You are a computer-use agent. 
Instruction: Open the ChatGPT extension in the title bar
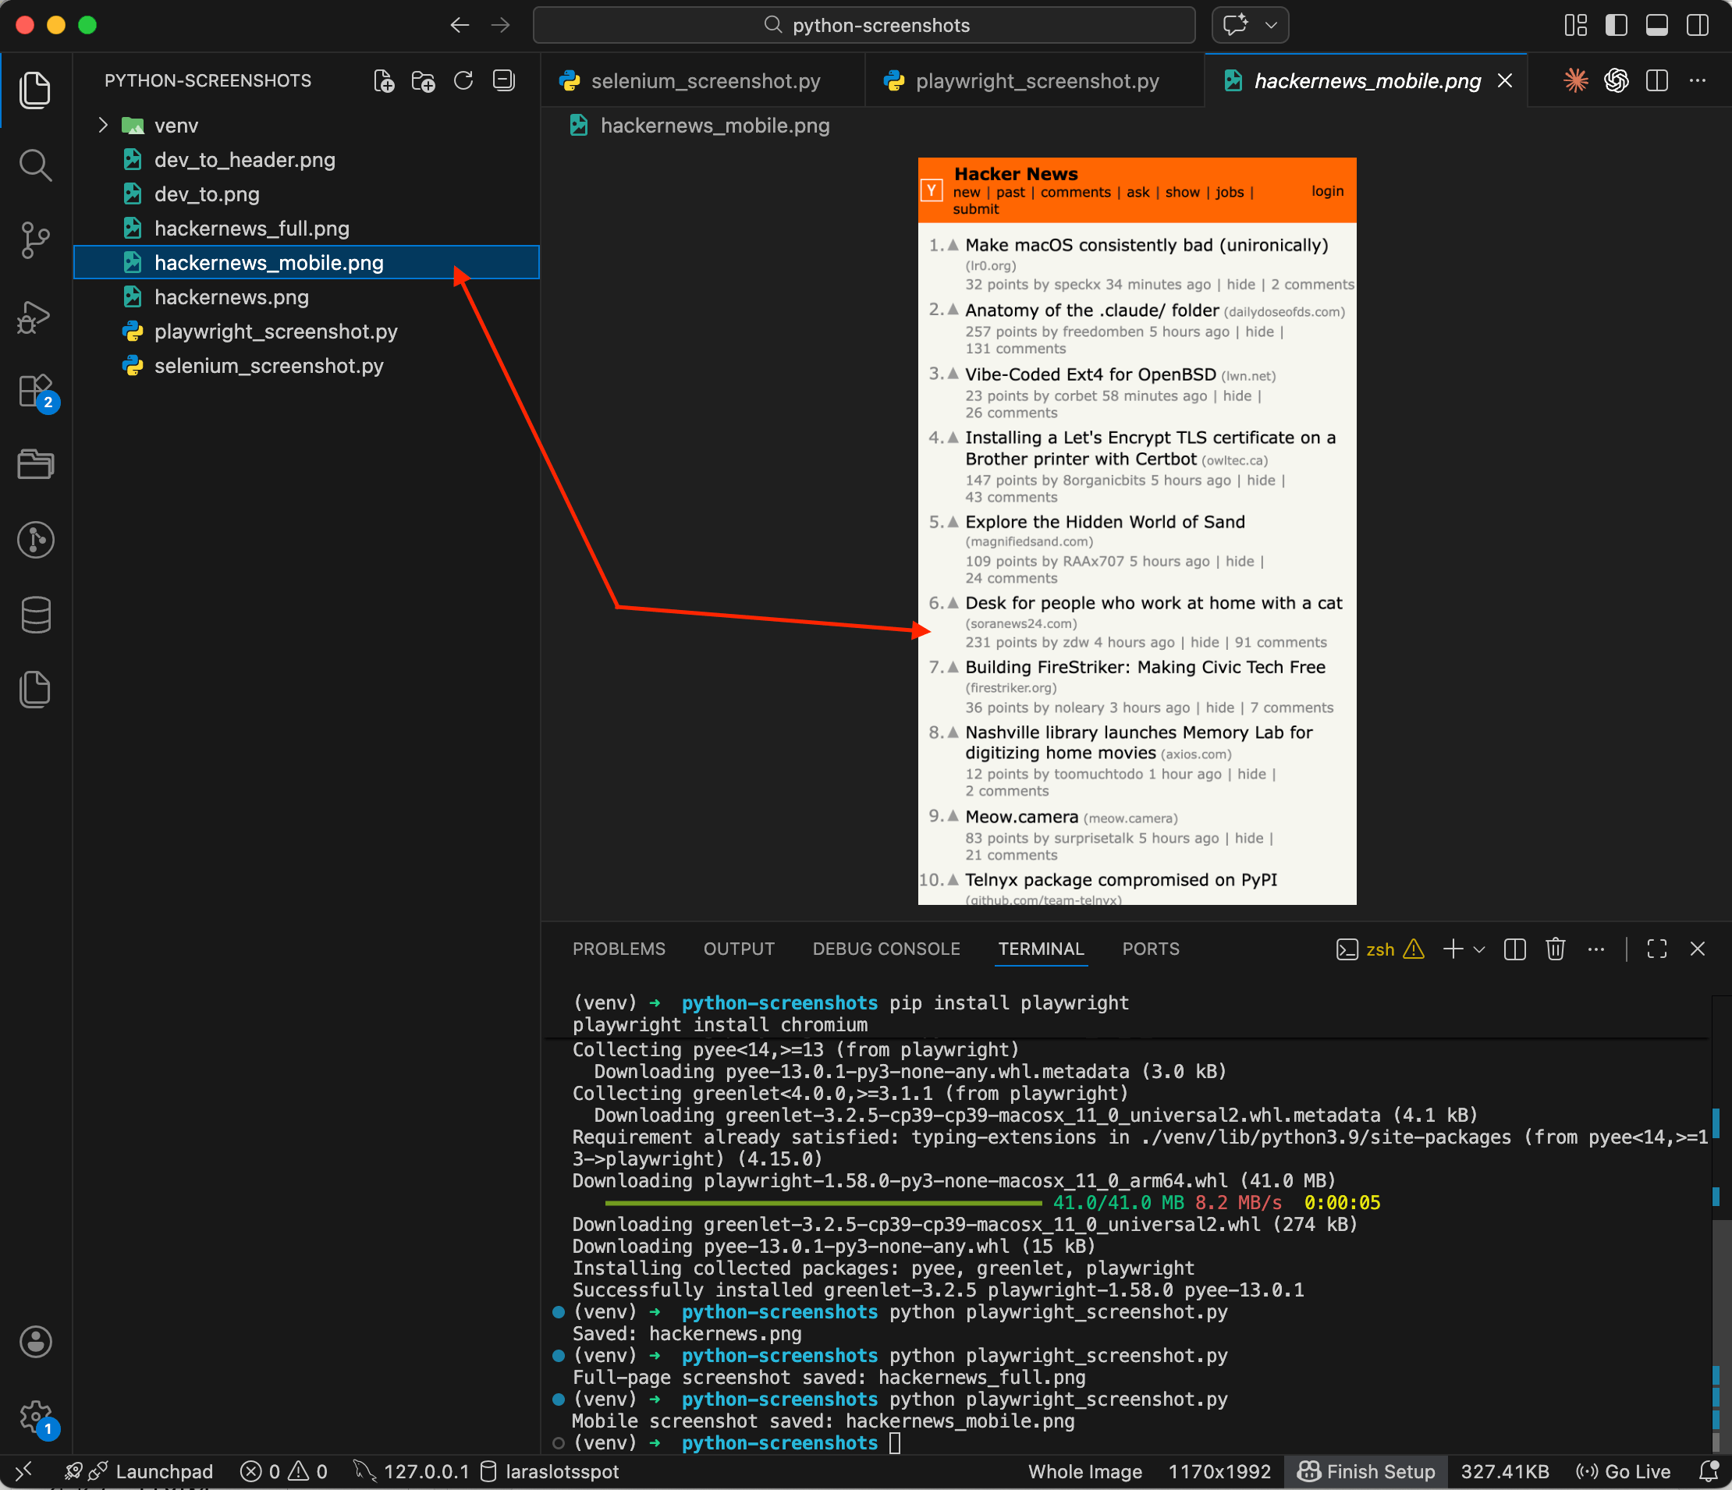coord(1616,80)
